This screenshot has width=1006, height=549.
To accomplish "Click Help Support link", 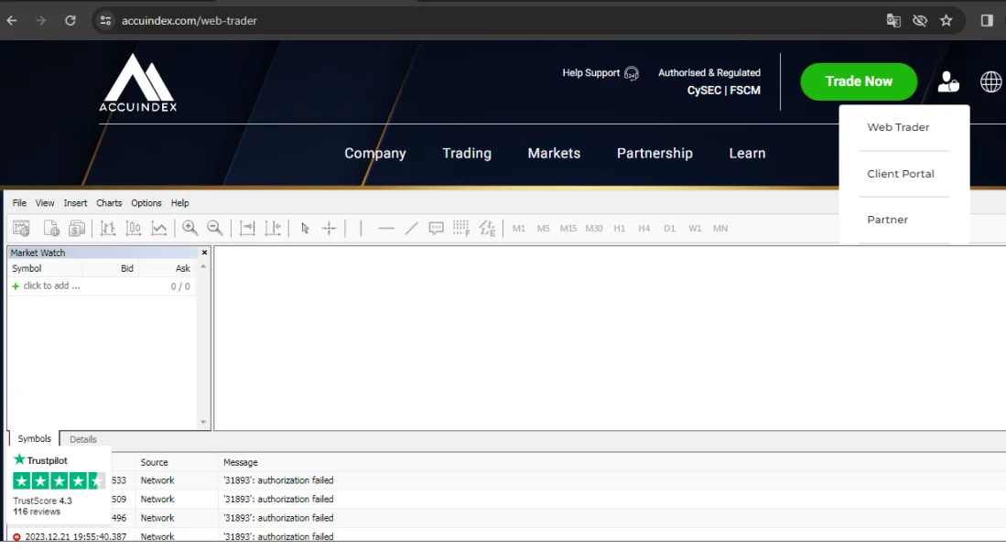I will [600, 73].
